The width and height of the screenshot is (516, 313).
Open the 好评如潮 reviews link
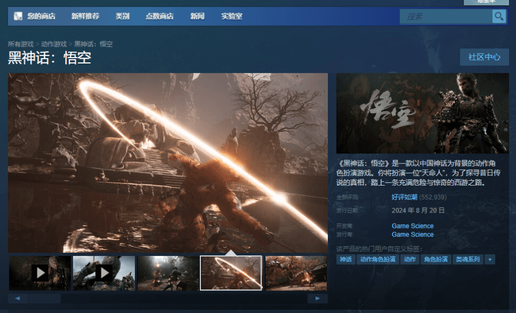[x=404, y=197]
